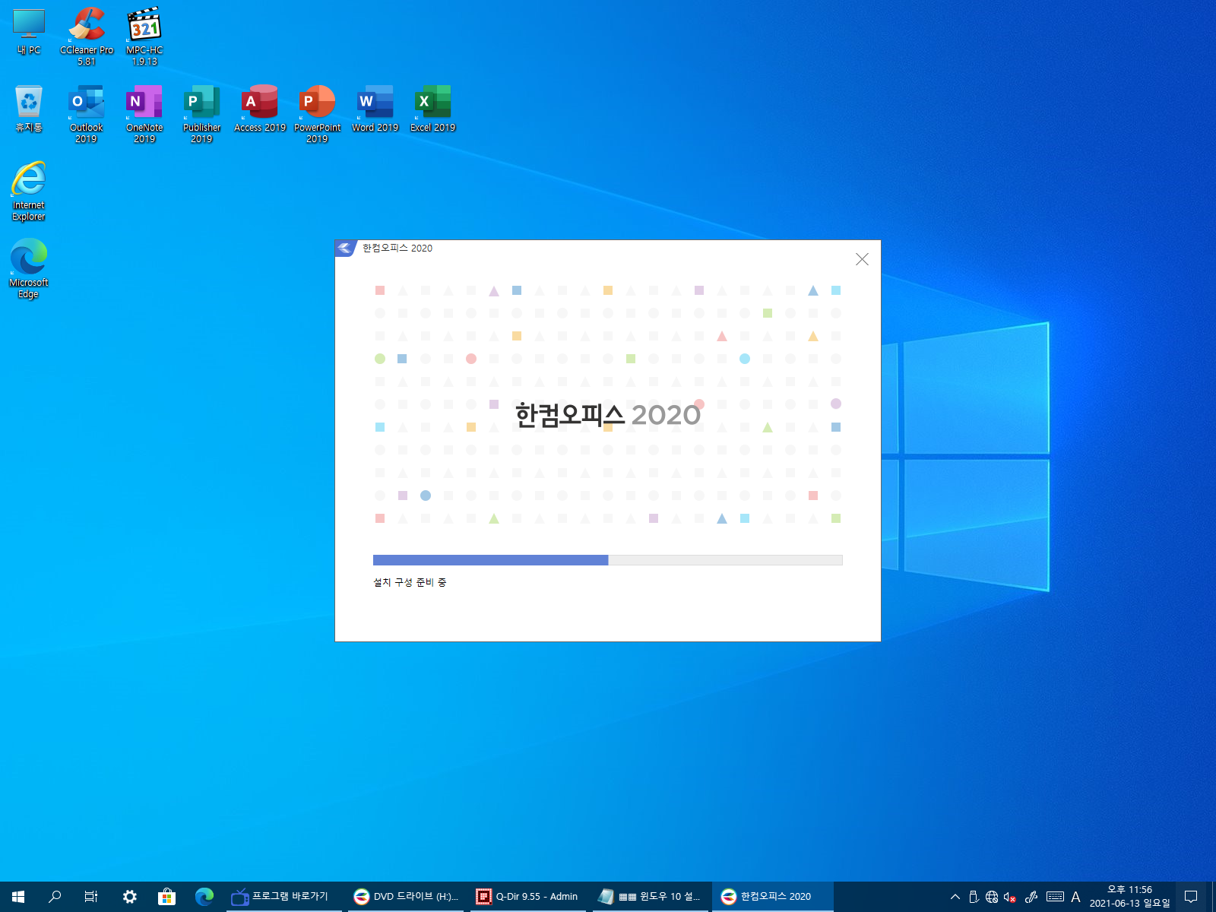Viewport: 1216px width, 912px height.
Task: Open the 내 PC desktop icon
Action: [x=29, y=32]
